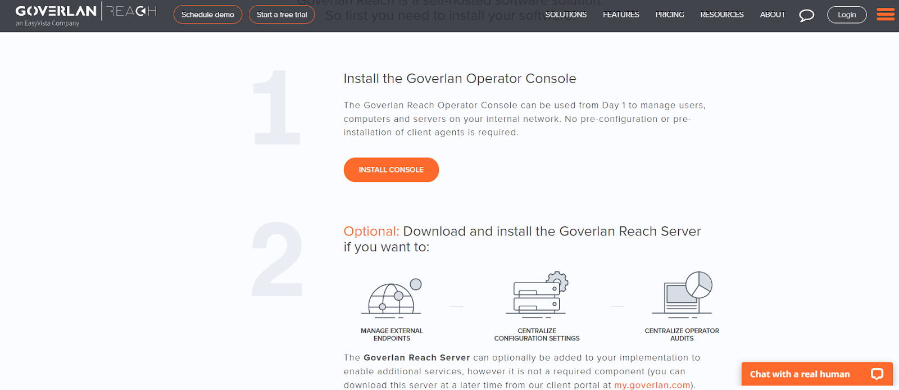The height and width of the screenshot is (390, 899).
Task: Click 'CENTRALIZE CONFIGURATION SETTINGS' label
Action: point(537,334)
